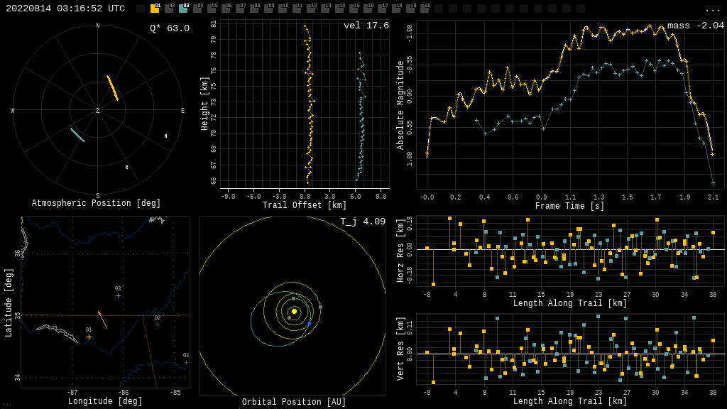Select station 04 marker on the map
This screenshot has width=727, height=409.
[186, 362]
